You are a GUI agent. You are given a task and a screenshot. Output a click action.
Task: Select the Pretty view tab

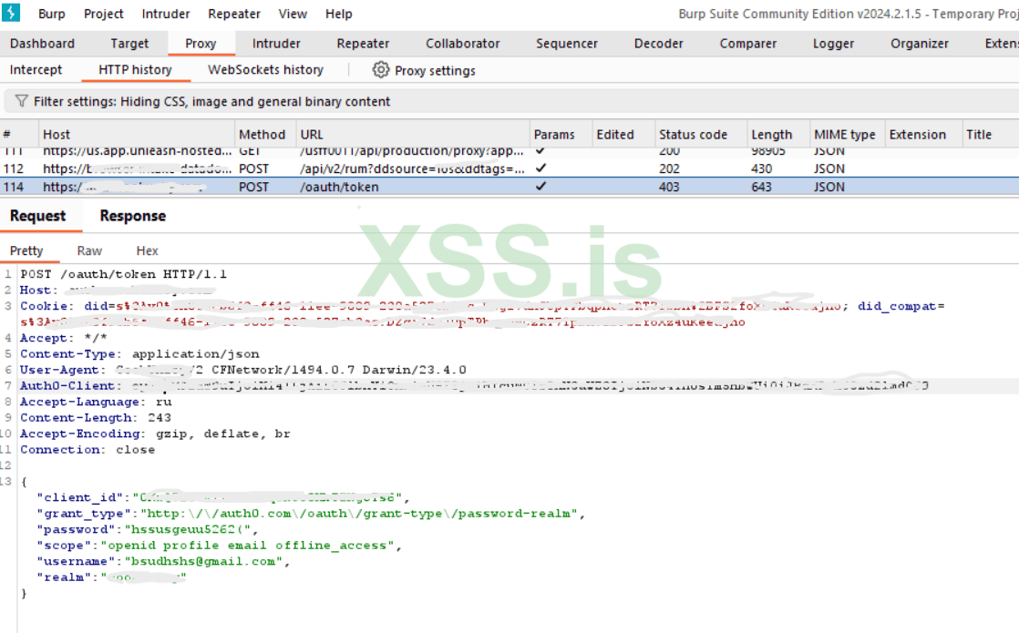26,250
